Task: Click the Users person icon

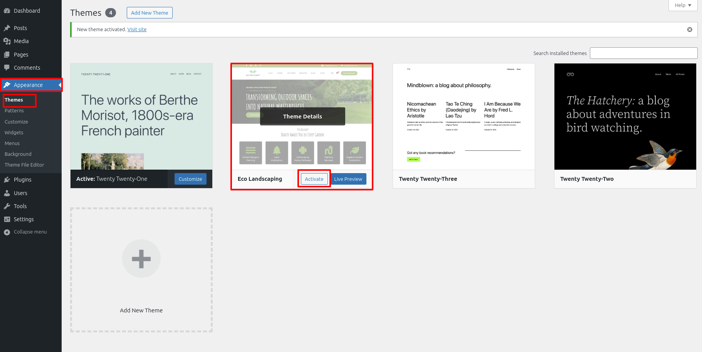Action: 7,193
